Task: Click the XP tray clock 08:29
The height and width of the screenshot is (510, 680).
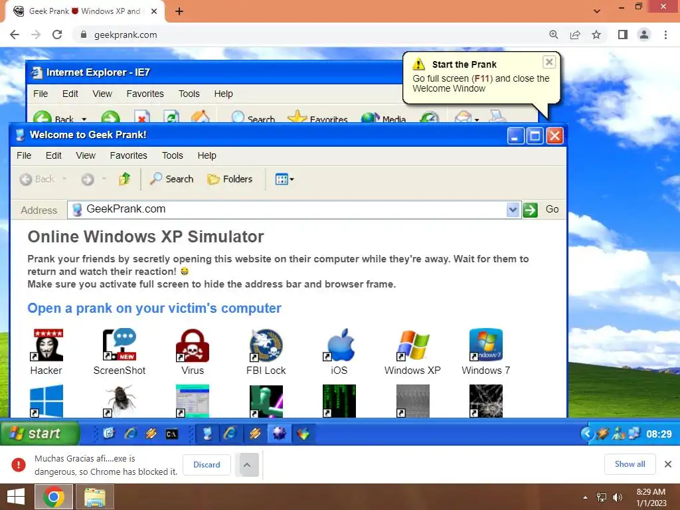Action: coord(659,434)
